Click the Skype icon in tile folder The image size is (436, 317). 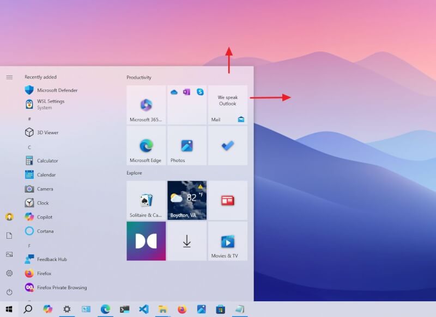tap(200, 92)
